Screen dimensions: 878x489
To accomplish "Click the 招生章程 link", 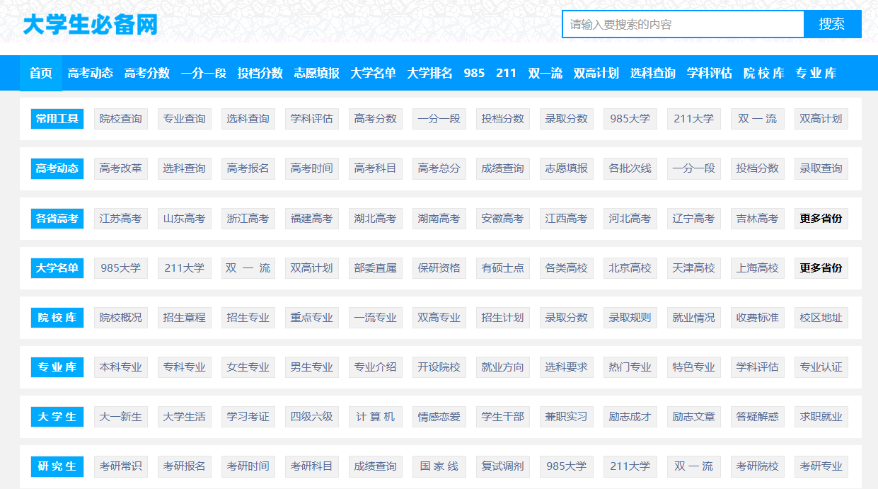I will tap(185, 318).
